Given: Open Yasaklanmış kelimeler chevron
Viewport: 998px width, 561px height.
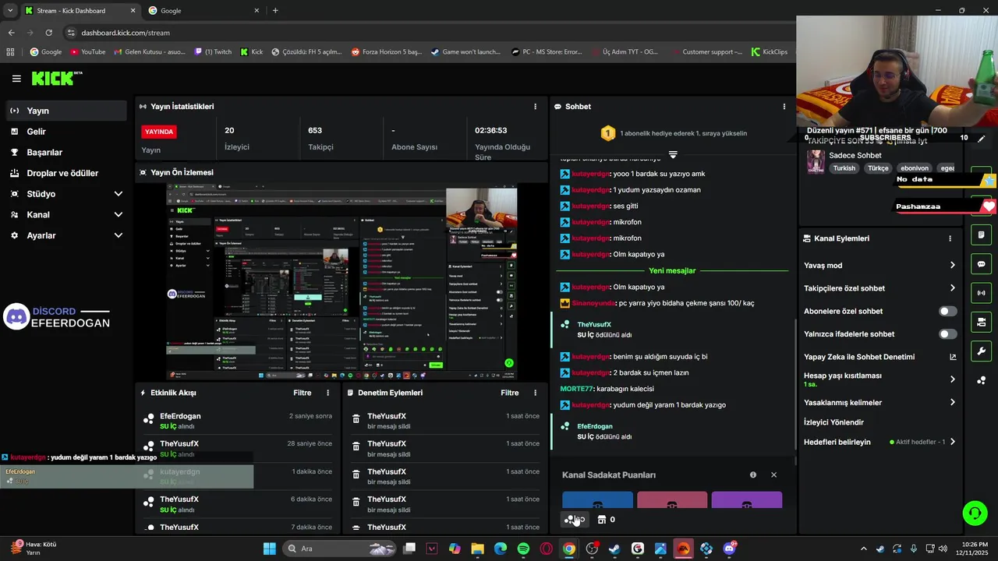Looking at the screenshot, I should 952,403.
